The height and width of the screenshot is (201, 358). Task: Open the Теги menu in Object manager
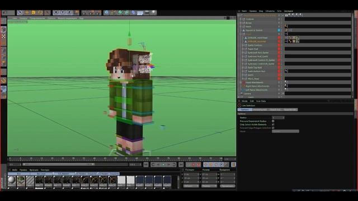279,11
